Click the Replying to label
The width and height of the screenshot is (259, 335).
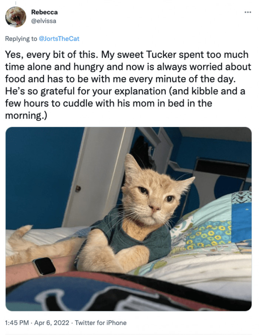tap(21, 39)
